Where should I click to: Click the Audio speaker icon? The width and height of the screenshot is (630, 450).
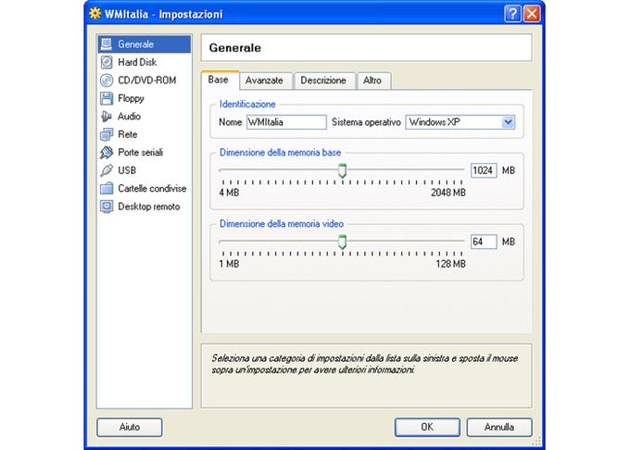[107, 117]
